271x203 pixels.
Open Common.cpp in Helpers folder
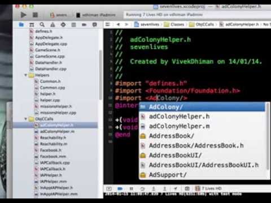(53, 88)
